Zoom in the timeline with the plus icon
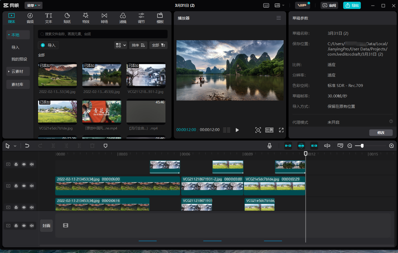This screenshot has width=398, height=253. [x=391, y=146]
